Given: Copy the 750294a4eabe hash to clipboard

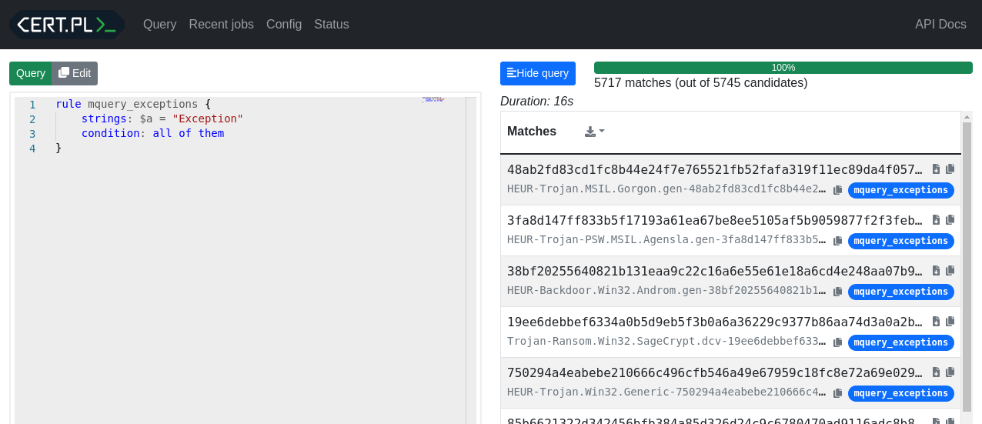Looking at the screenshot, I should point(950,372).
